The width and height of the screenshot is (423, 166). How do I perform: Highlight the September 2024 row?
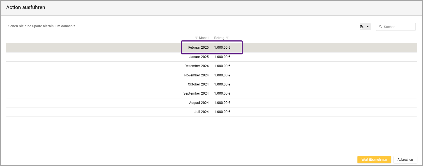click(x=196, y=93)
